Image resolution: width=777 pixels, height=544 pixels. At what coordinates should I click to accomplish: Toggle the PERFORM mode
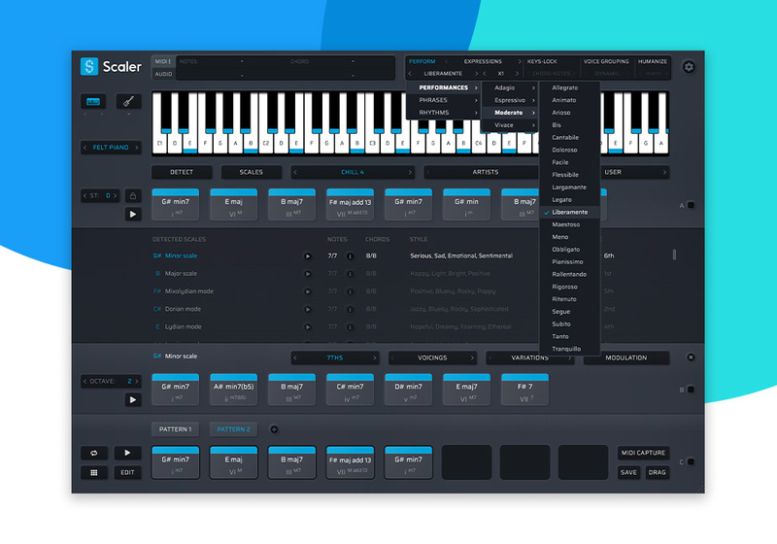(x=422, y=61)
